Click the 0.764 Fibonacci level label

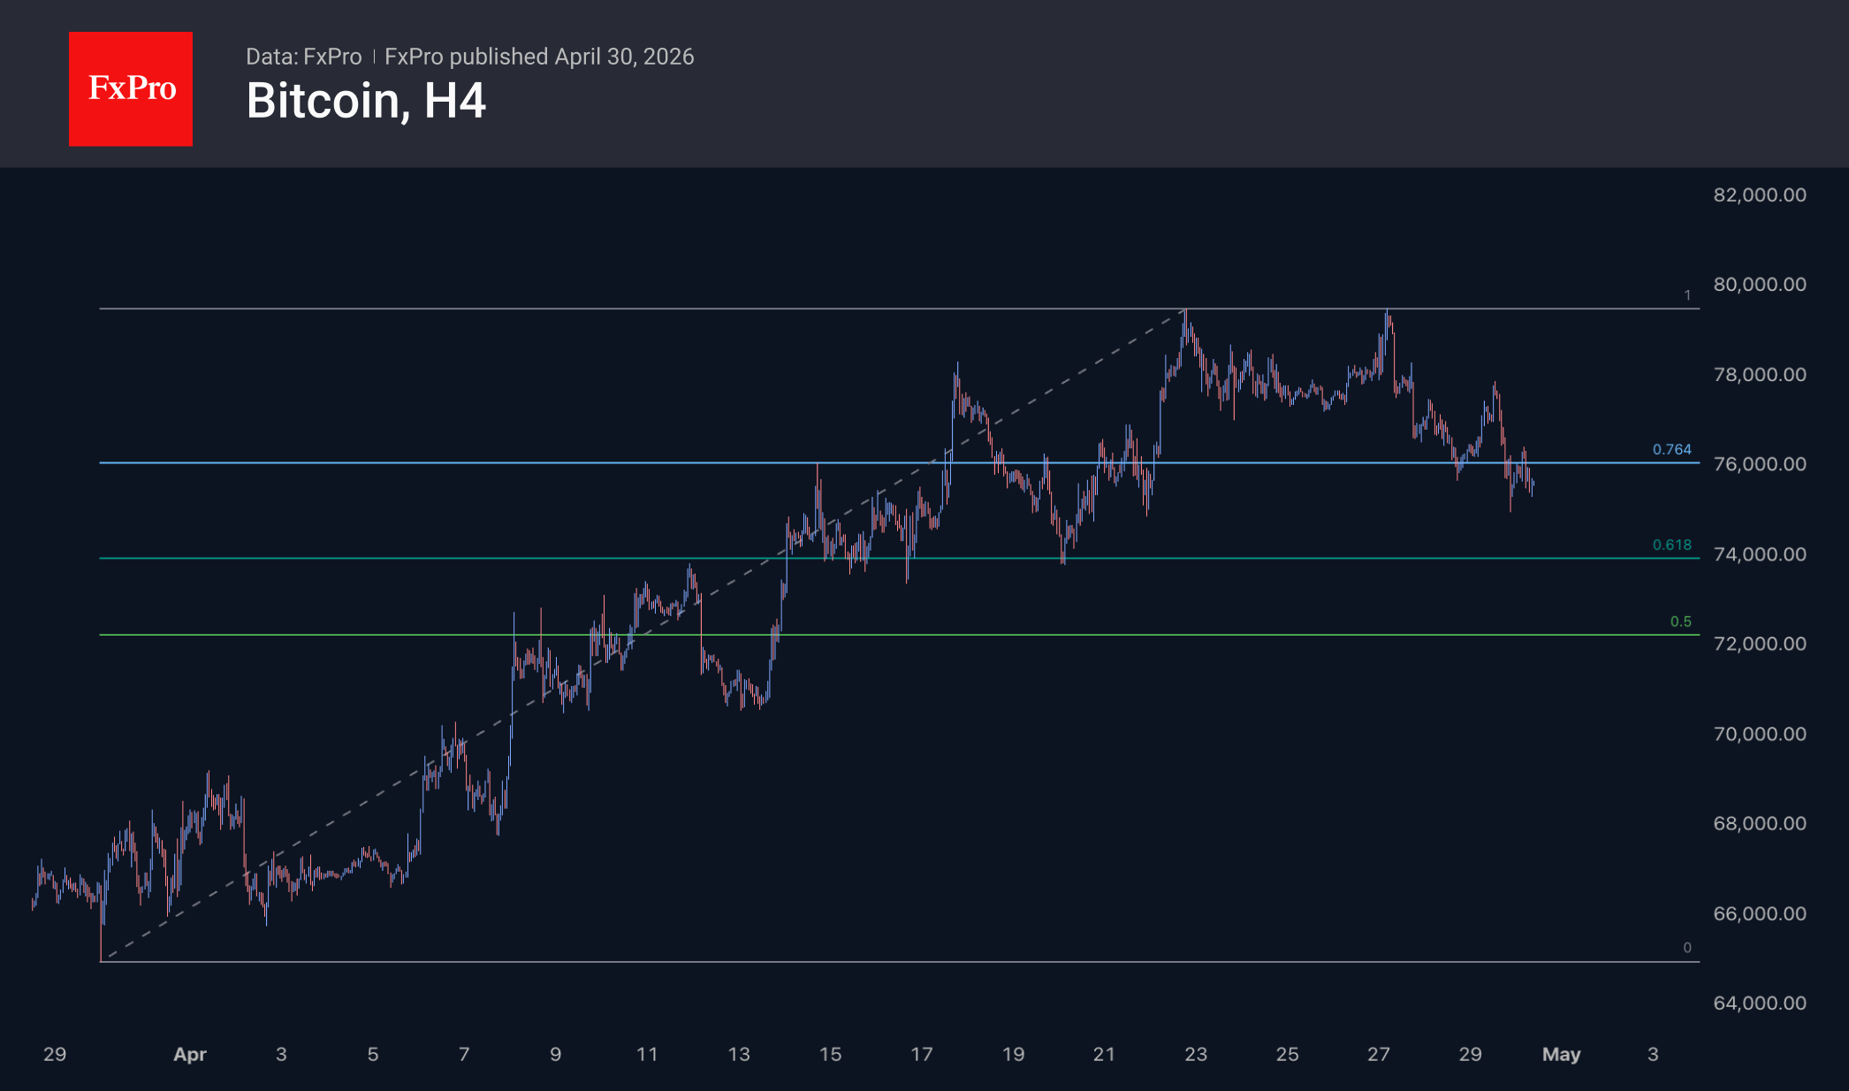coord(1671,449)
